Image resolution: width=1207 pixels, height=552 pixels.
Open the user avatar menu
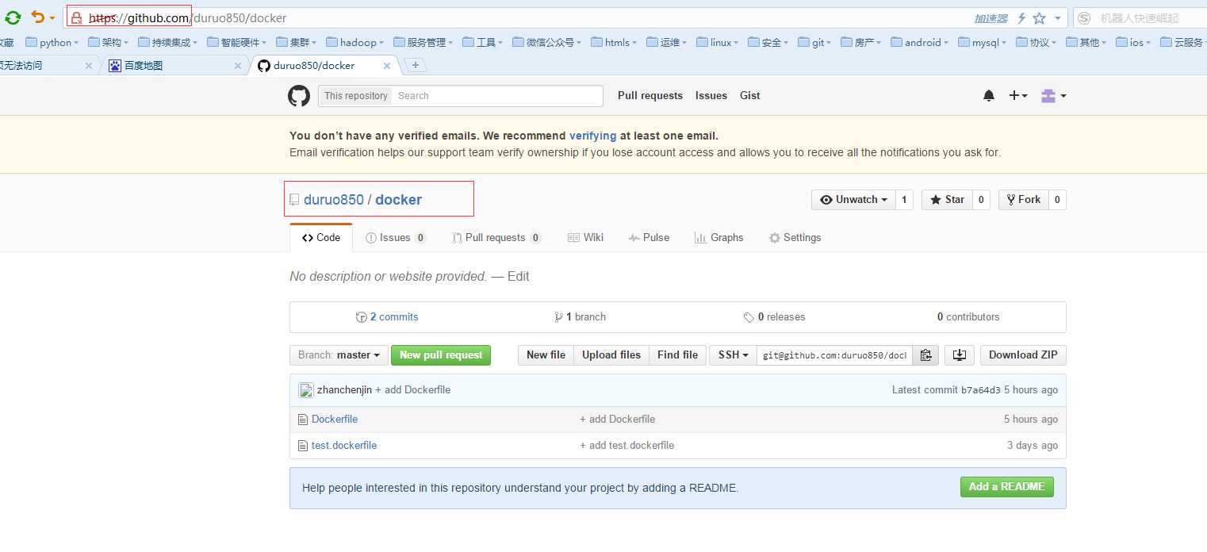pos(1054,96)
